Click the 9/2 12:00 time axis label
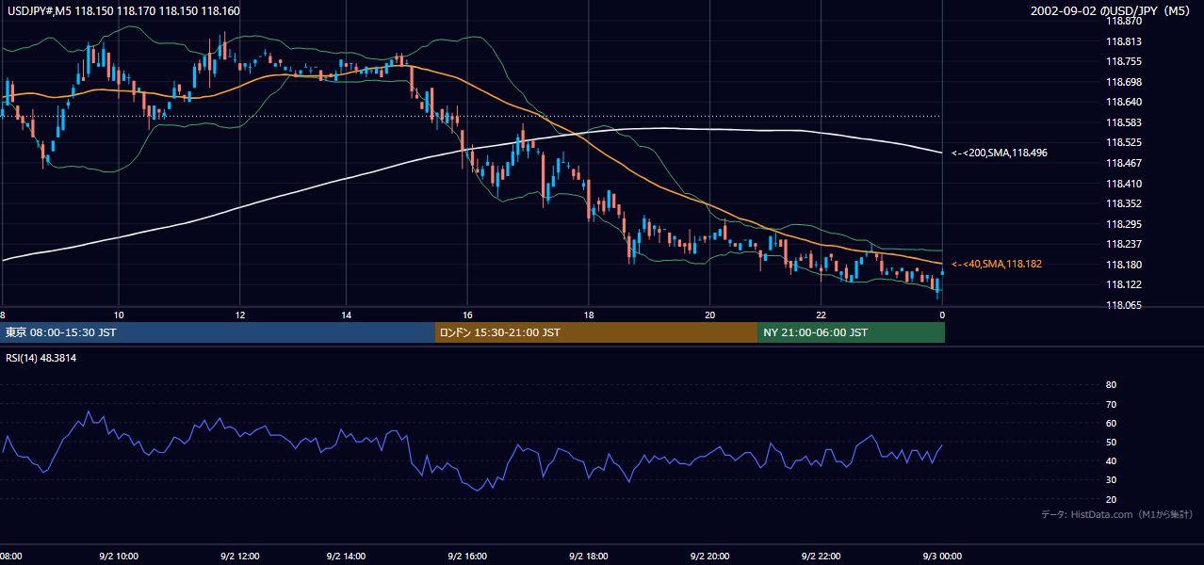Image resolution: width=1204 pixels, height=565 pixels. 239,557
